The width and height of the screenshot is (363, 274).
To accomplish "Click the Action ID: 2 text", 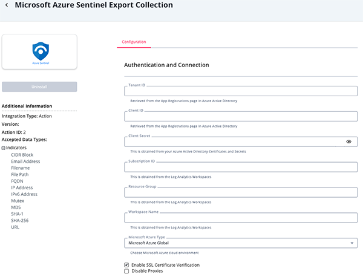I will point(14,132).
